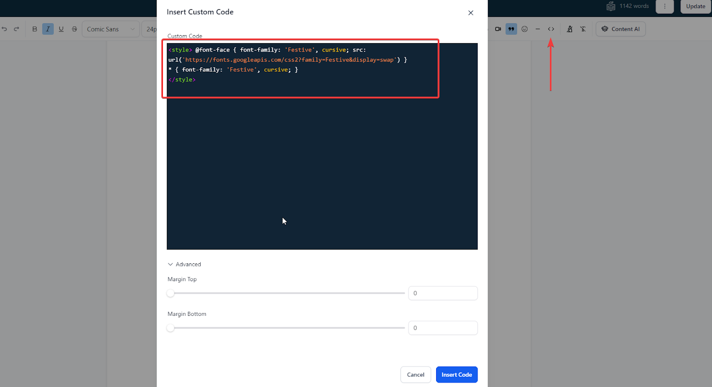Insert a horizontal divider line

[x=538, y=29]
